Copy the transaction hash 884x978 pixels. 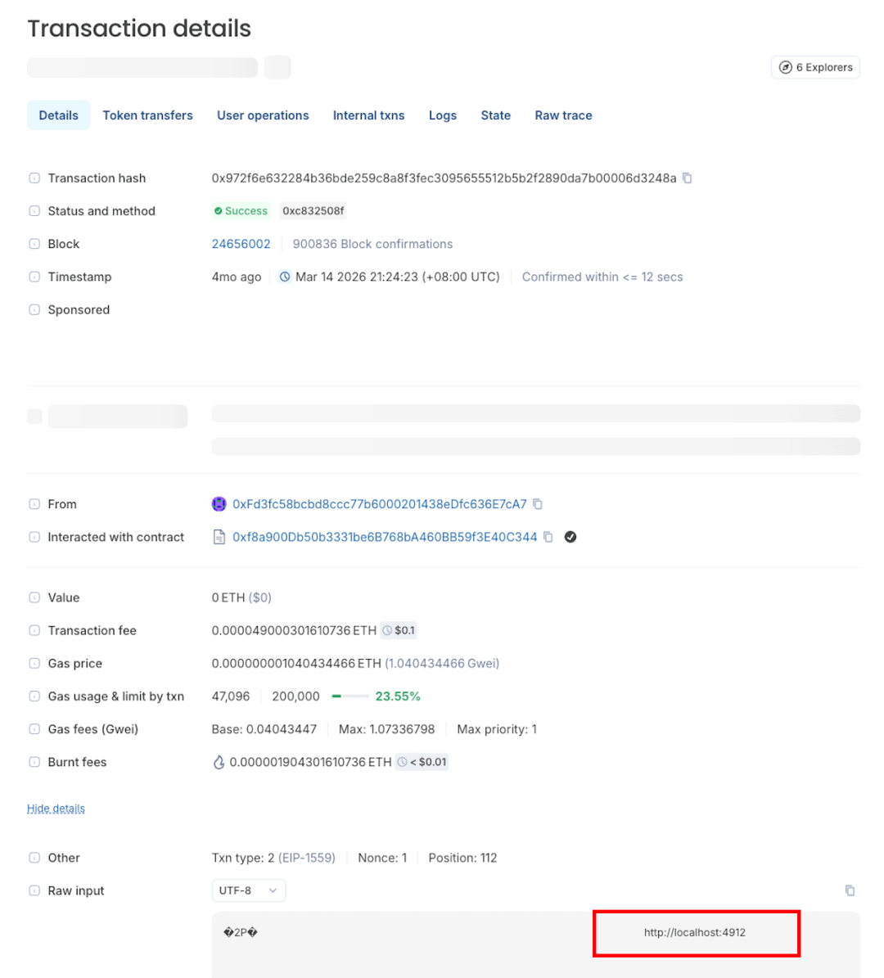[x=687, y=178]
